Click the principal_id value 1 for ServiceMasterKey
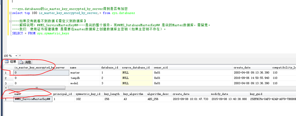 tap(64, 99)
